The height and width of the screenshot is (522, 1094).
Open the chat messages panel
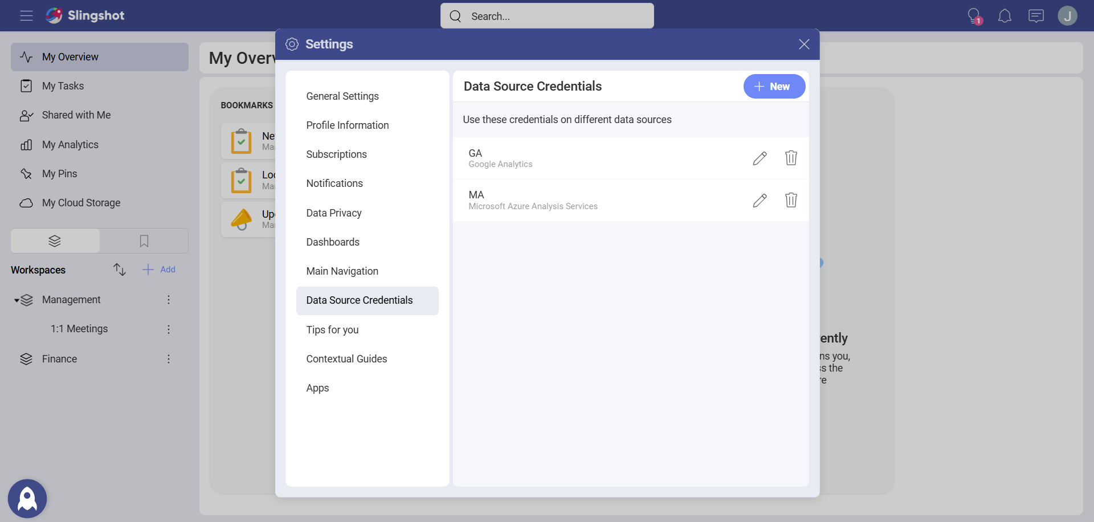coord(1036,15)
